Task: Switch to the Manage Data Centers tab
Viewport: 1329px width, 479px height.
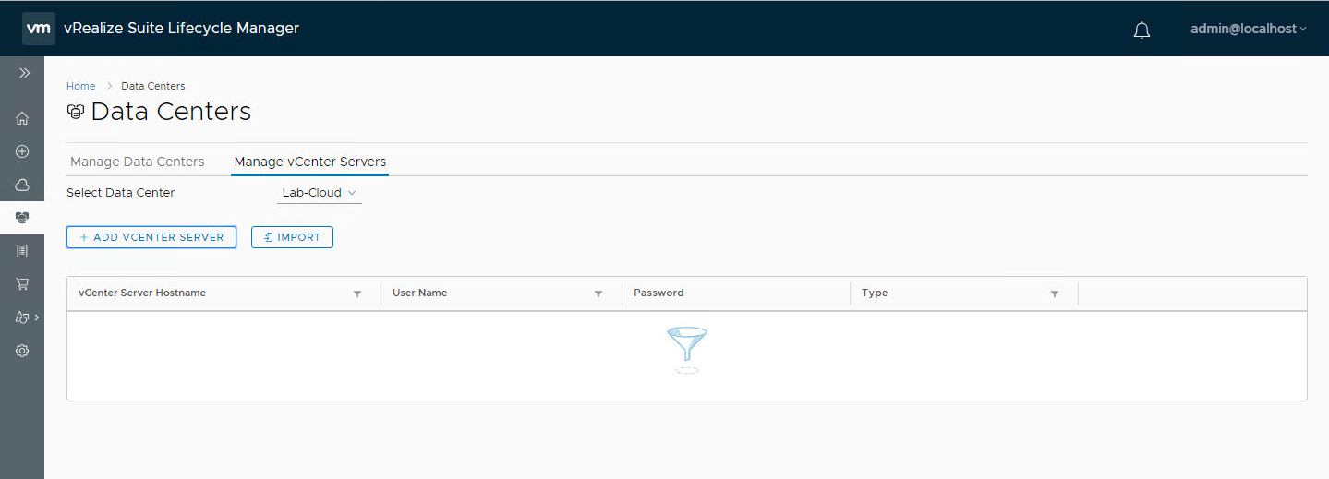Action: [138, 162]
